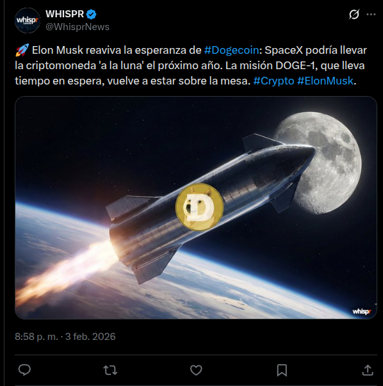Open the rocket image at the Dogecoin coin

pyautogui.click(x=199, y=207)
